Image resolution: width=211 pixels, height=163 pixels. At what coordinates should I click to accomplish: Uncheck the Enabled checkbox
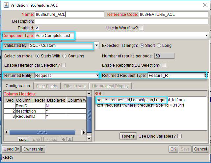[37, 28]
